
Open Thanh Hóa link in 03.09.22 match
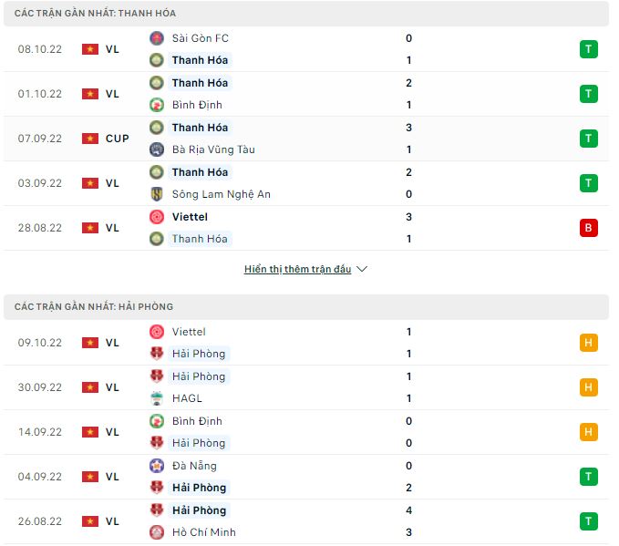(200, 172)
